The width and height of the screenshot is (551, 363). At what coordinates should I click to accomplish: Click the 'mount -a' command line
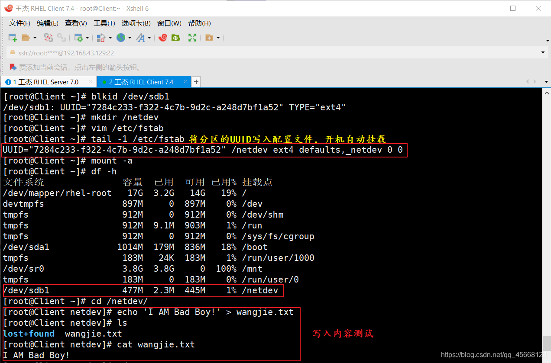[112, 161]
